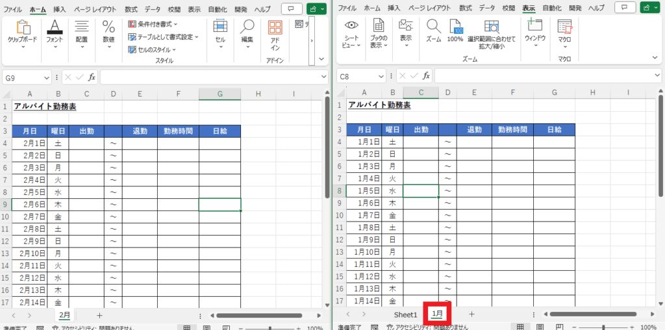
Task: Collapse the ribbon in left window
Action: click(321, 59)
